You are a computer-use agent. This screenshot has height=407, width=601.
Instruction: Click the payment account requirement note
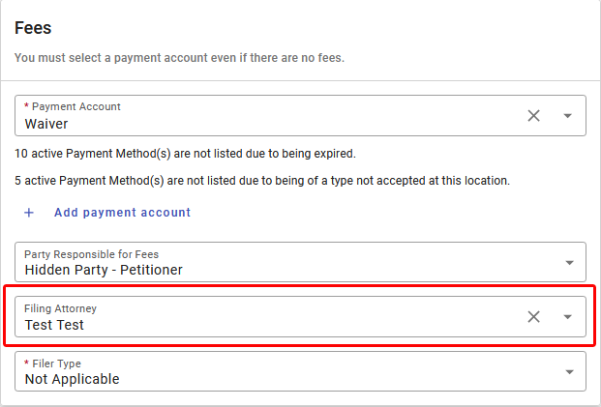coord(179,58)
